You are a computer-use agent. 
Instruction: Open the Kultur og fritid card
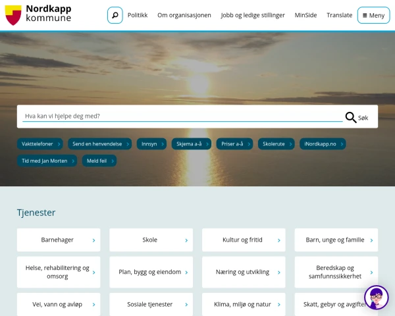pos(244,240)
